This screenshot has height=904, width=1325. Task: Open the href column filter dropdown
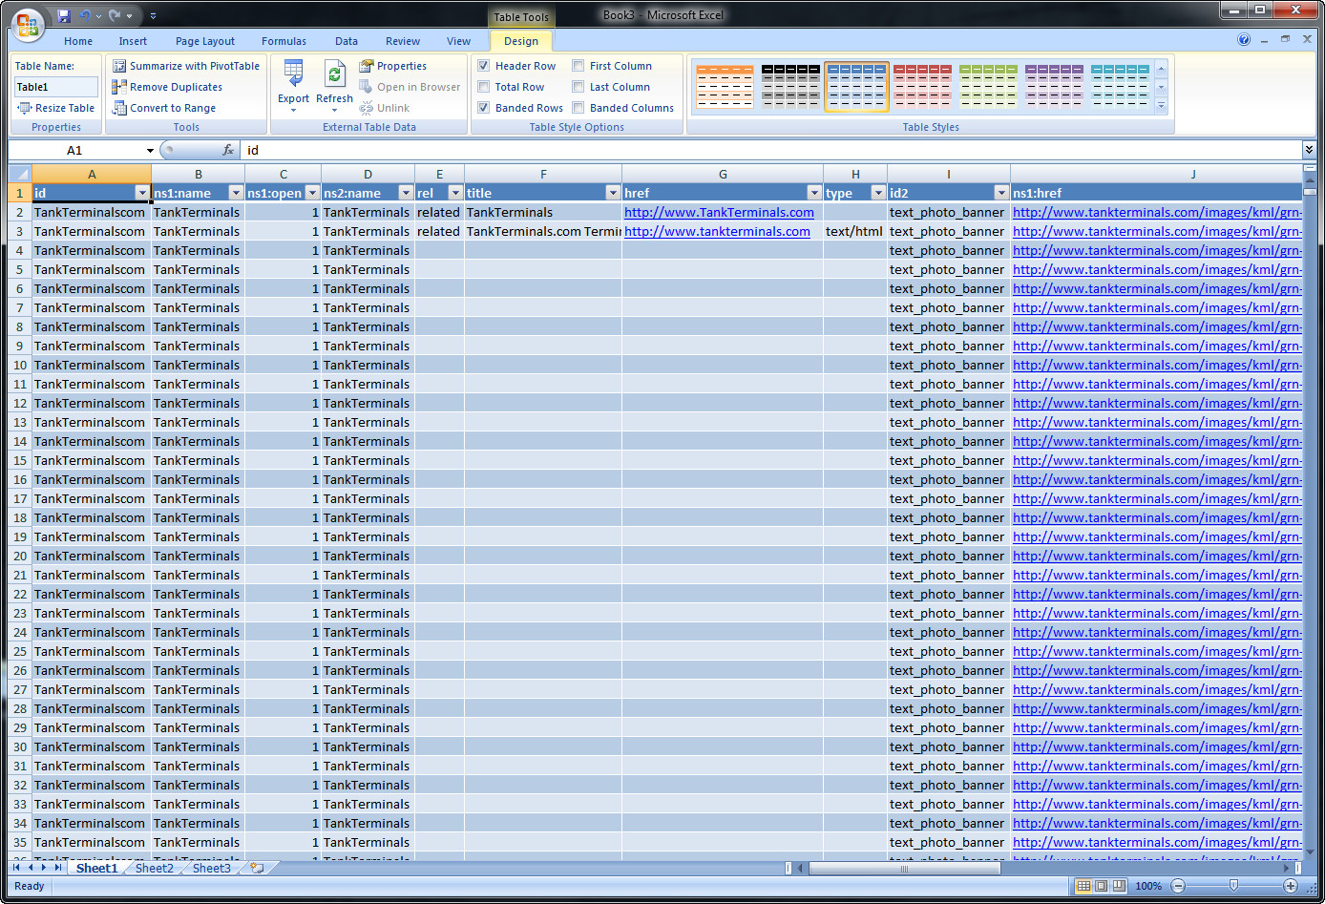814,193
